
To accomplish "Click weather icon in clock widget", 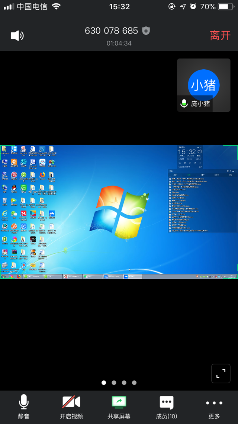I will pos(199,151).
